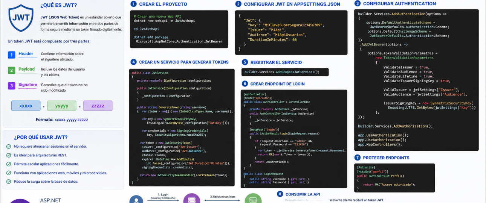Select the purple 'zzzzz' token pill
486x203 pixels.
98,106
